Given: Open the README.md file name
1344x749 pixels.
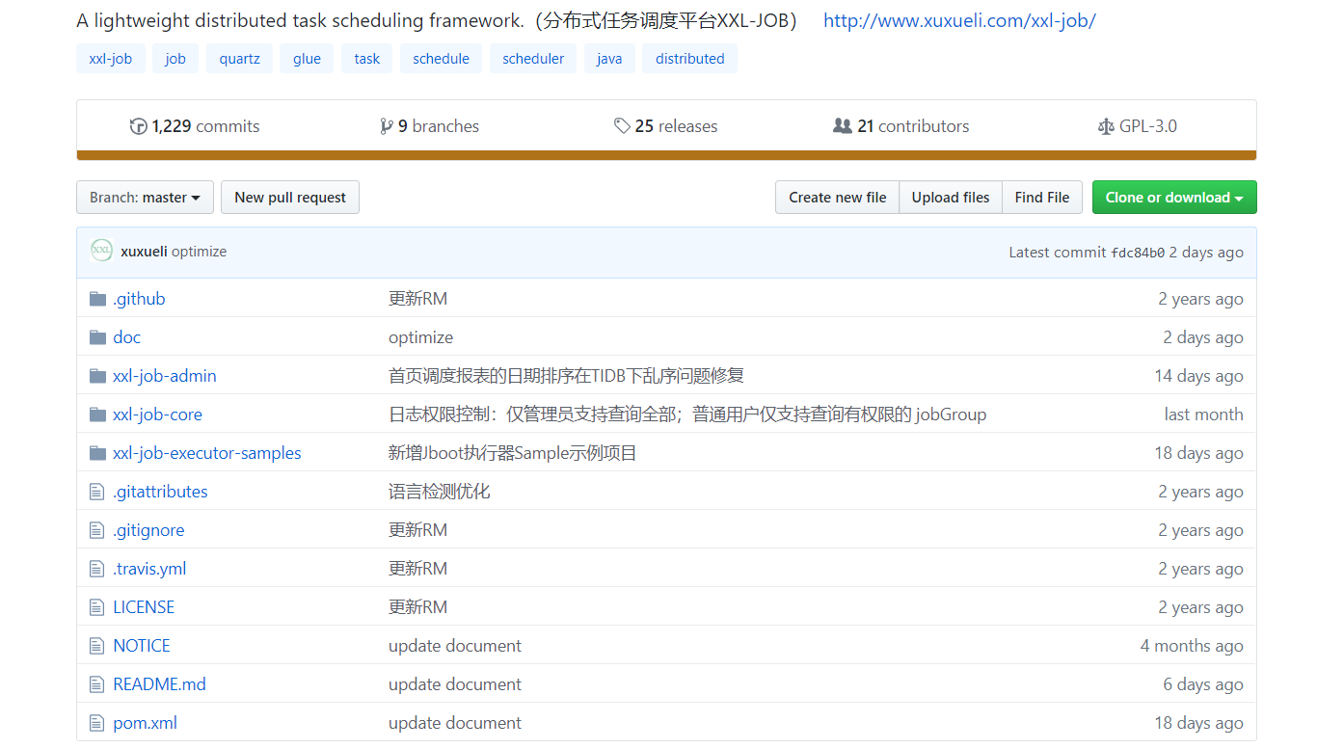Looking at the screenshot, I should click(159, 684).
